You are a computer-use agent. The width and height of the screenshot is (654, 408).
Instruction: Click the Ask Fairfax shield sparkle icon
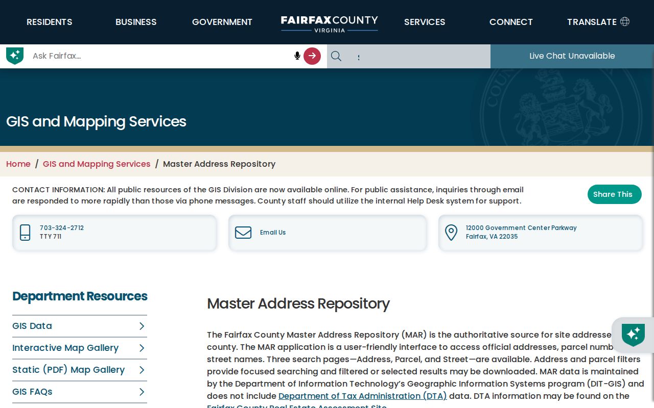pyautogui.click(x=15, y=56)
